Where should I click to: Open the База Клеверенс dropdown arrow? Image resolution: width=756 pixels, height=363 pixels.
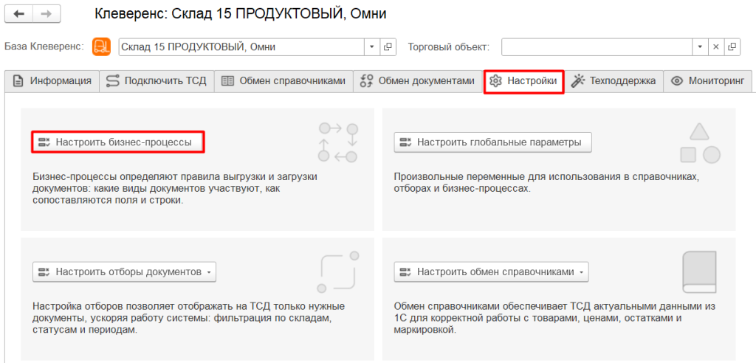click(371, 46)
